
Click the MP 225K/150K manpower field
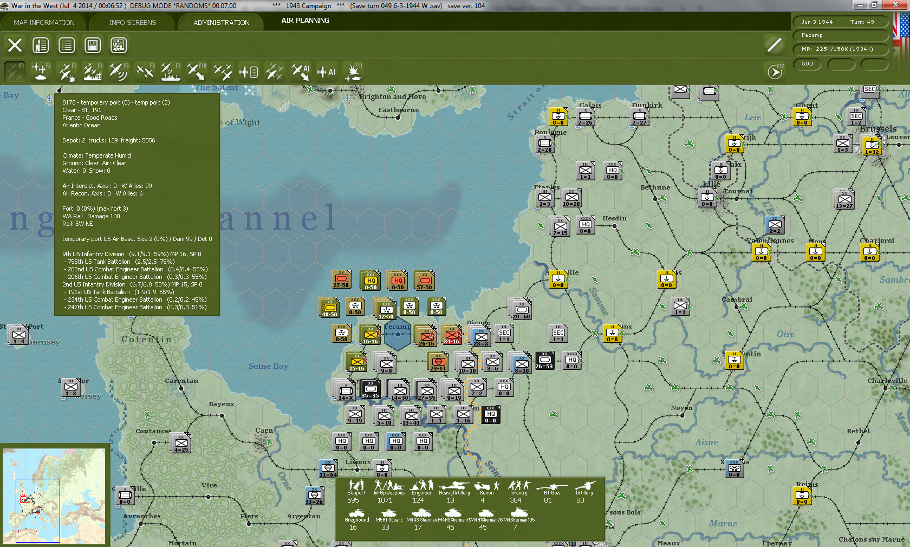point(841,49)
